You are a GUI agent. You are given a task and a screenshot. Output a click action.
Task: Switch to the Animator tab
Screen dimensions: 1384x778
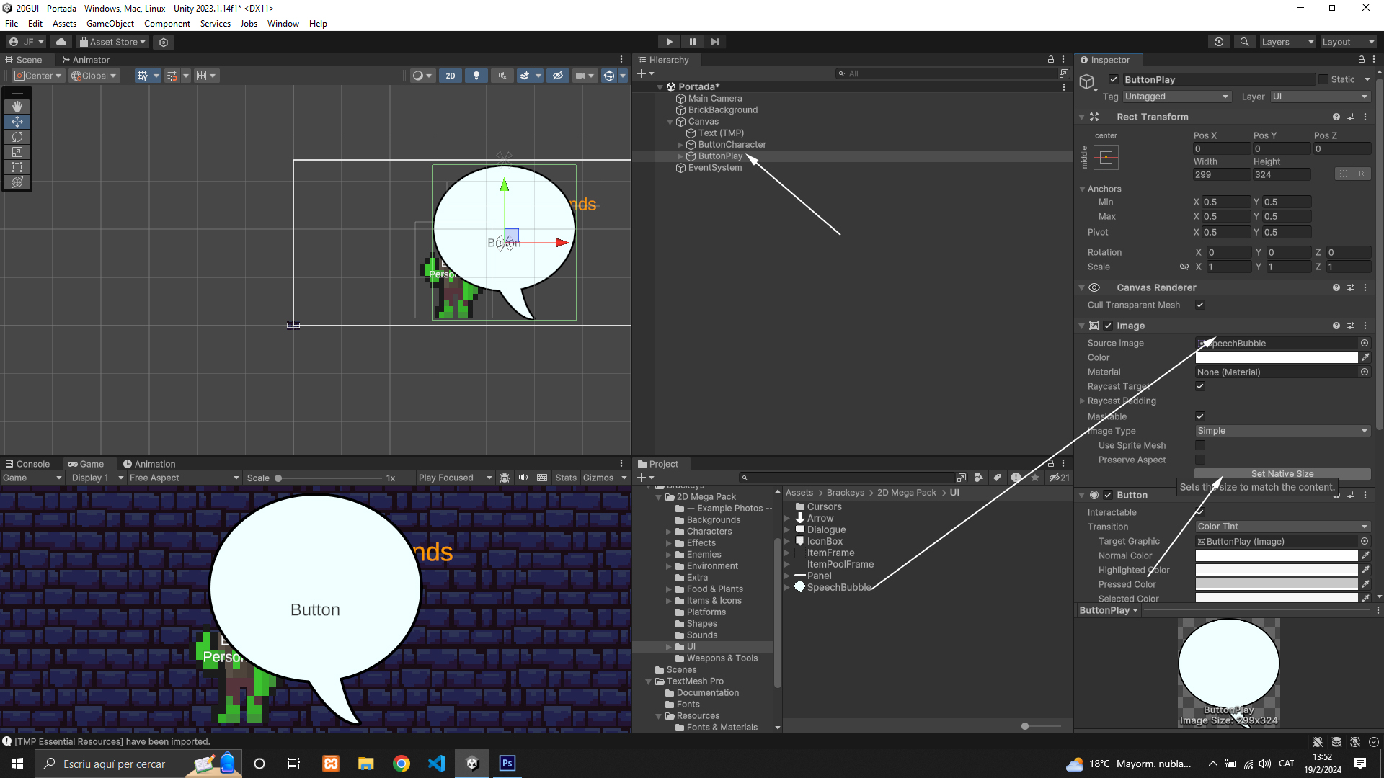pyautogui.click(x=86, y=60)
